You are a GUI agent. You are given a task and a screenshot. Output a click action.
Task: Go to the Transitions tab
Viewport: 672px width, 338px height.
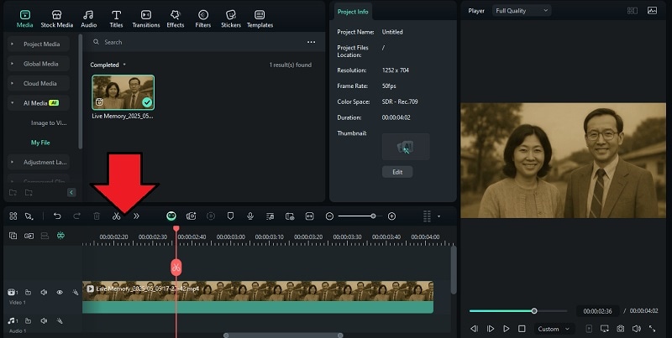[x=145, y=19]
